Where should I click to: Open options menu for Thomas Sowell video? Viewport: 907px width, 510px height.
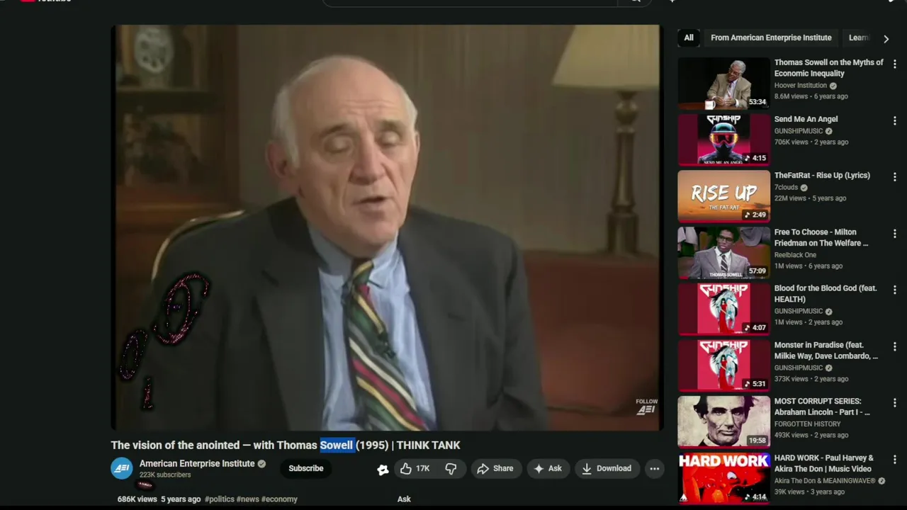point(894,64)
